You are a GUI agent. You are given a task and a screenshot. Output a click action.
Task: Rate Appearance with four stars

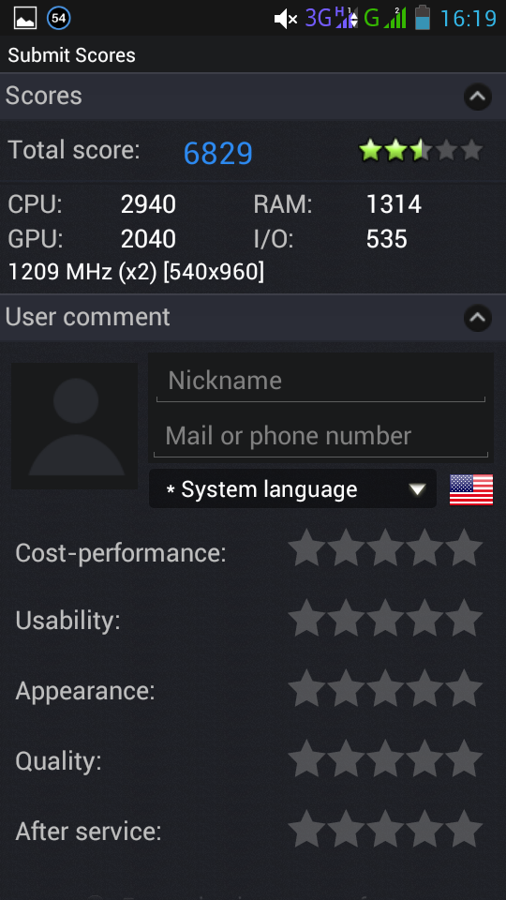(424, 688)
